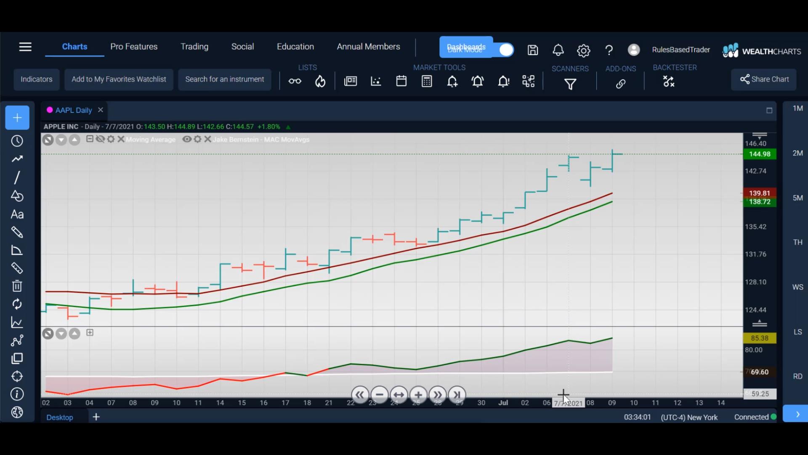Click the add alert bell-plus icon
This screenshot has height=455, width=808.
452,81
